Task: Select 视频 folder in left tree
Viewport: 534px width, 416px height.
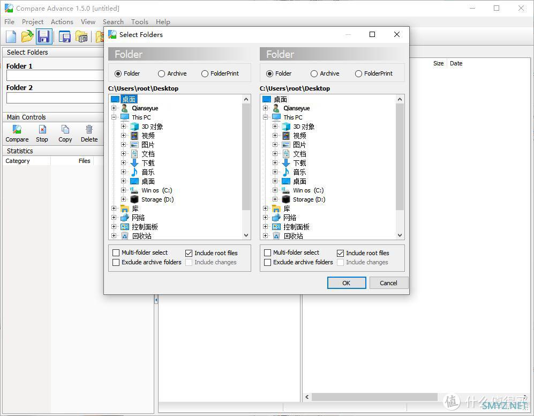Action: pos(148,136)
